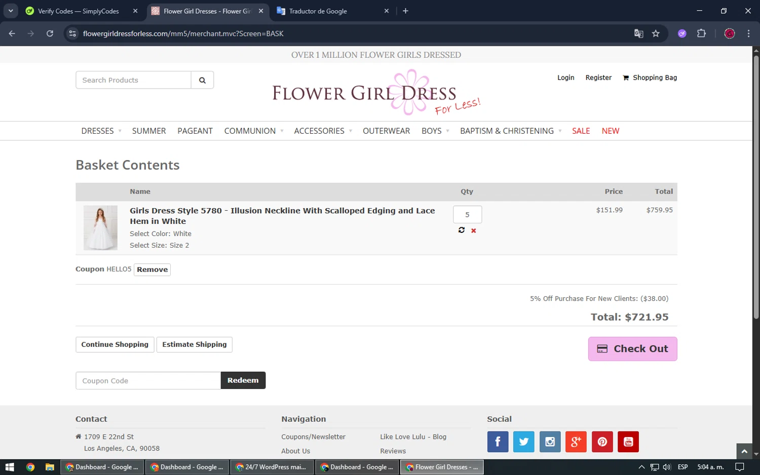Click the Google Translate icon in address bar
Image resolution: width=760 pixels, height=475 pixels.
tap(638, 33)
